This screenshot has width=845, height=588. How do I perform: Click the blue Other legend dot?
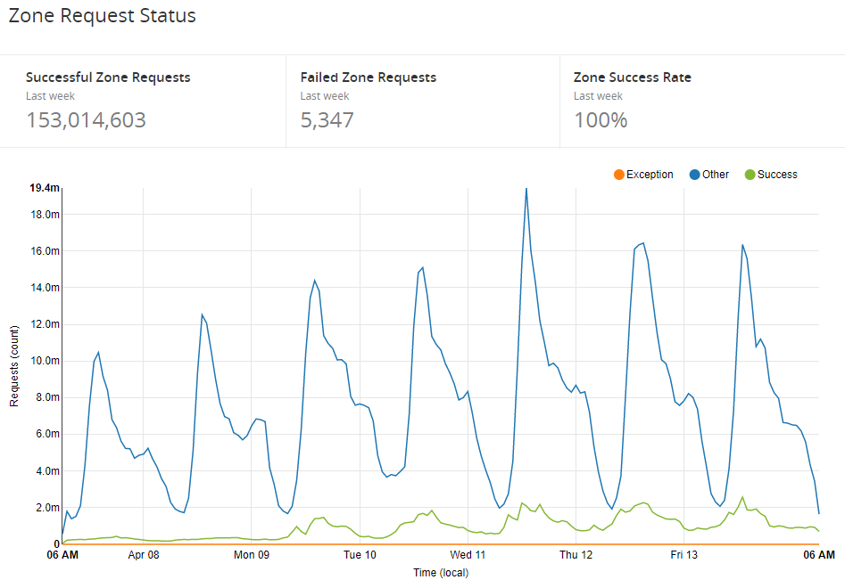pyautogui.click(x=694, y=175)
